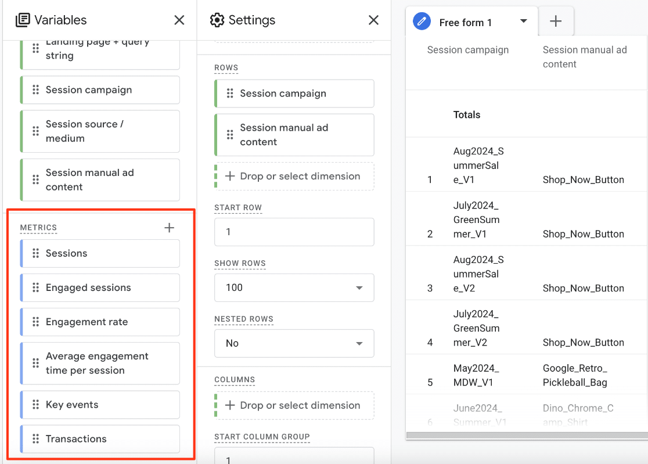Image resolution: width=648 pixels, height=464 pixels.
Task: Click the Settings gear icon
Action: [x=217, y=20]
